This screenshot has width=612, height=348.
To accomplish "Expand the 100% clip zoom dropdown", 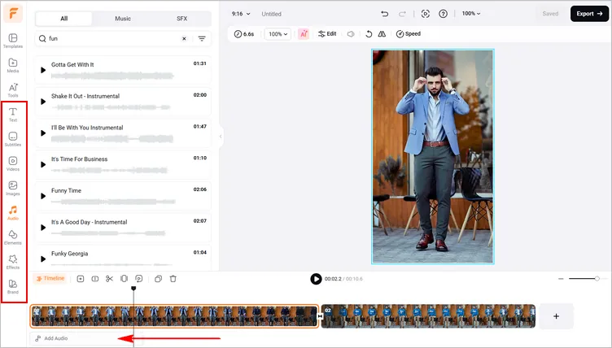I will 278,34.
